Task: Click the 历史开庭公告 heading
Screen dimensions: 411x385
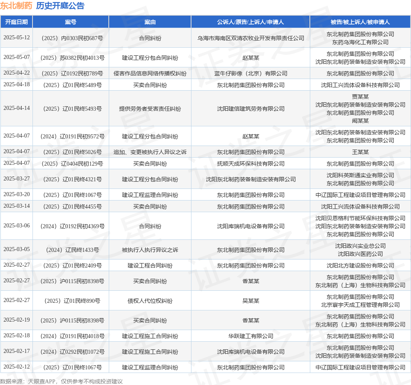Action: pyautogui.click(x=60, y=6)
